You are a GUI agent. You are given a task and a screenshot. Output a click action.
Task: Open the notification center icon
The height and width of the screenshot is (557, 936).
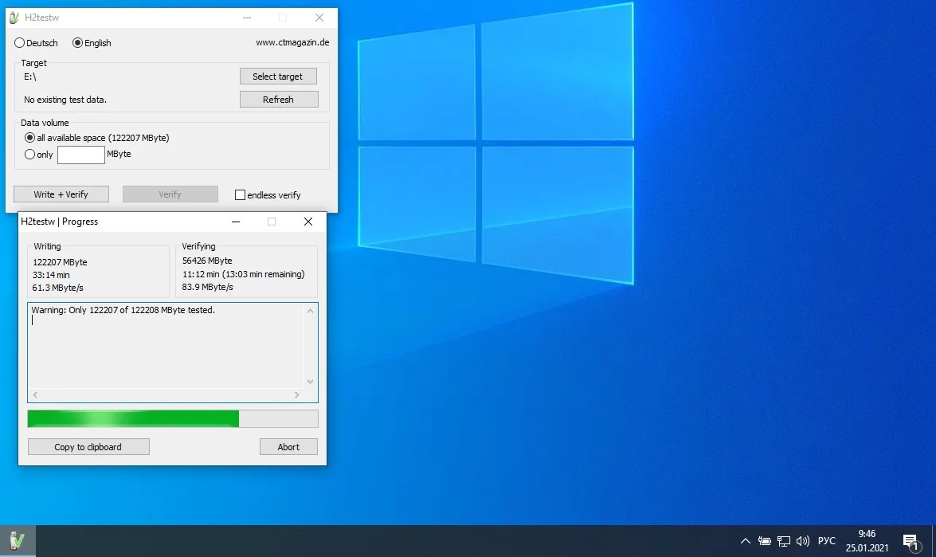[x=912, y=542]
